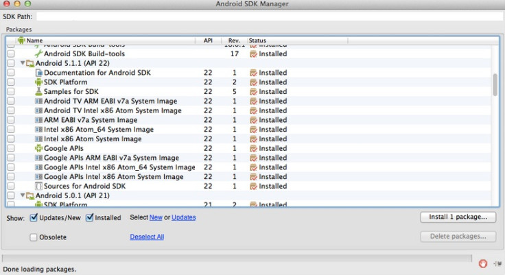Check the Sources for Android SDK checkbox
The image size is (505, 275).
pyautogui.click(x=11, y=186)
